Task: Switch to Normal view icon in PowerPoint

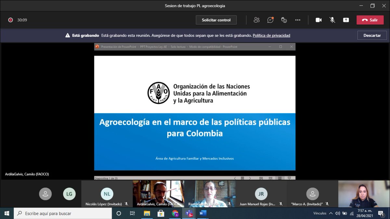Action: point(261,178)
